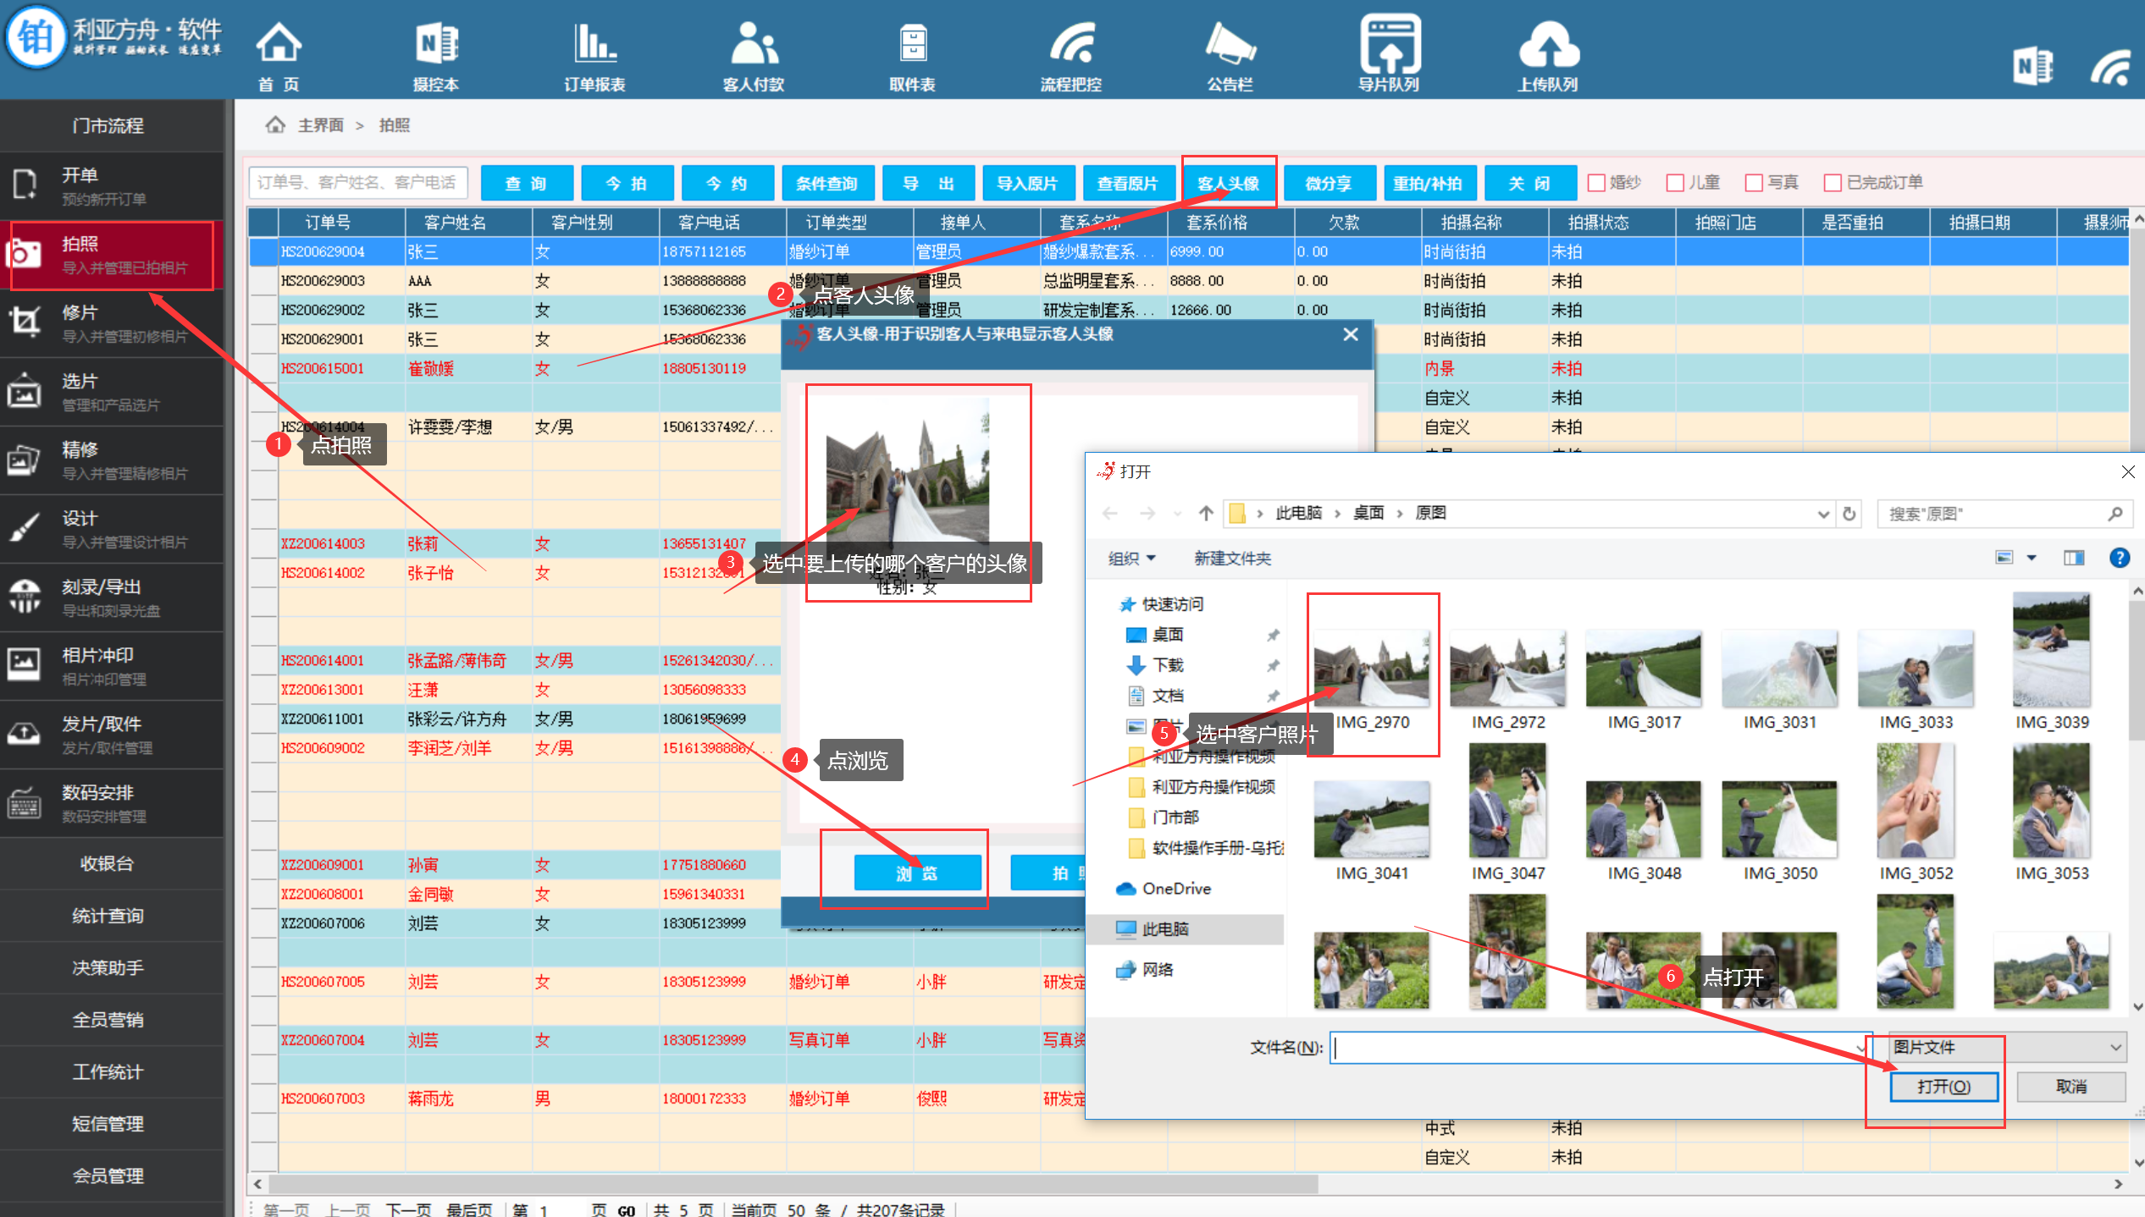Check the 儿童 filter checkbox
Image resolution: width=2145 pixels, height=1217 pixels.
point(1675,183)
